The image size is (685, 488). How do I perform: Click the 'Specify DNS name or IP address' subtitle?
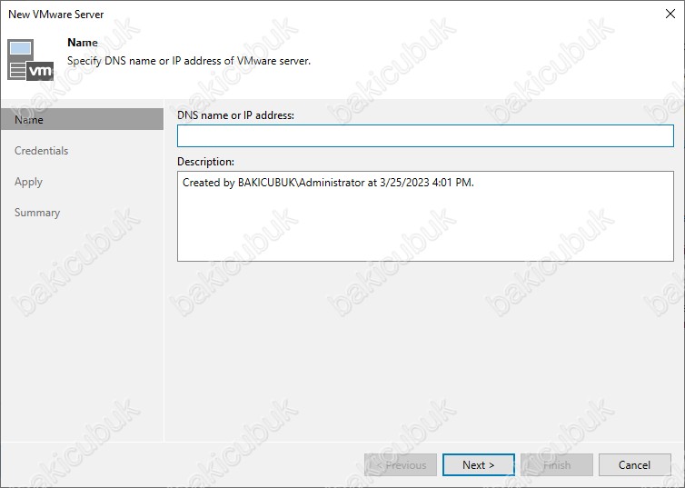pos(189,61)
